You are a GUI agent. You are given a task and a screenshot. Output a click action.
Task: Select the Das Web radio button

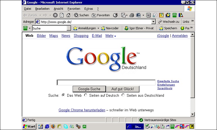[63, 95]
